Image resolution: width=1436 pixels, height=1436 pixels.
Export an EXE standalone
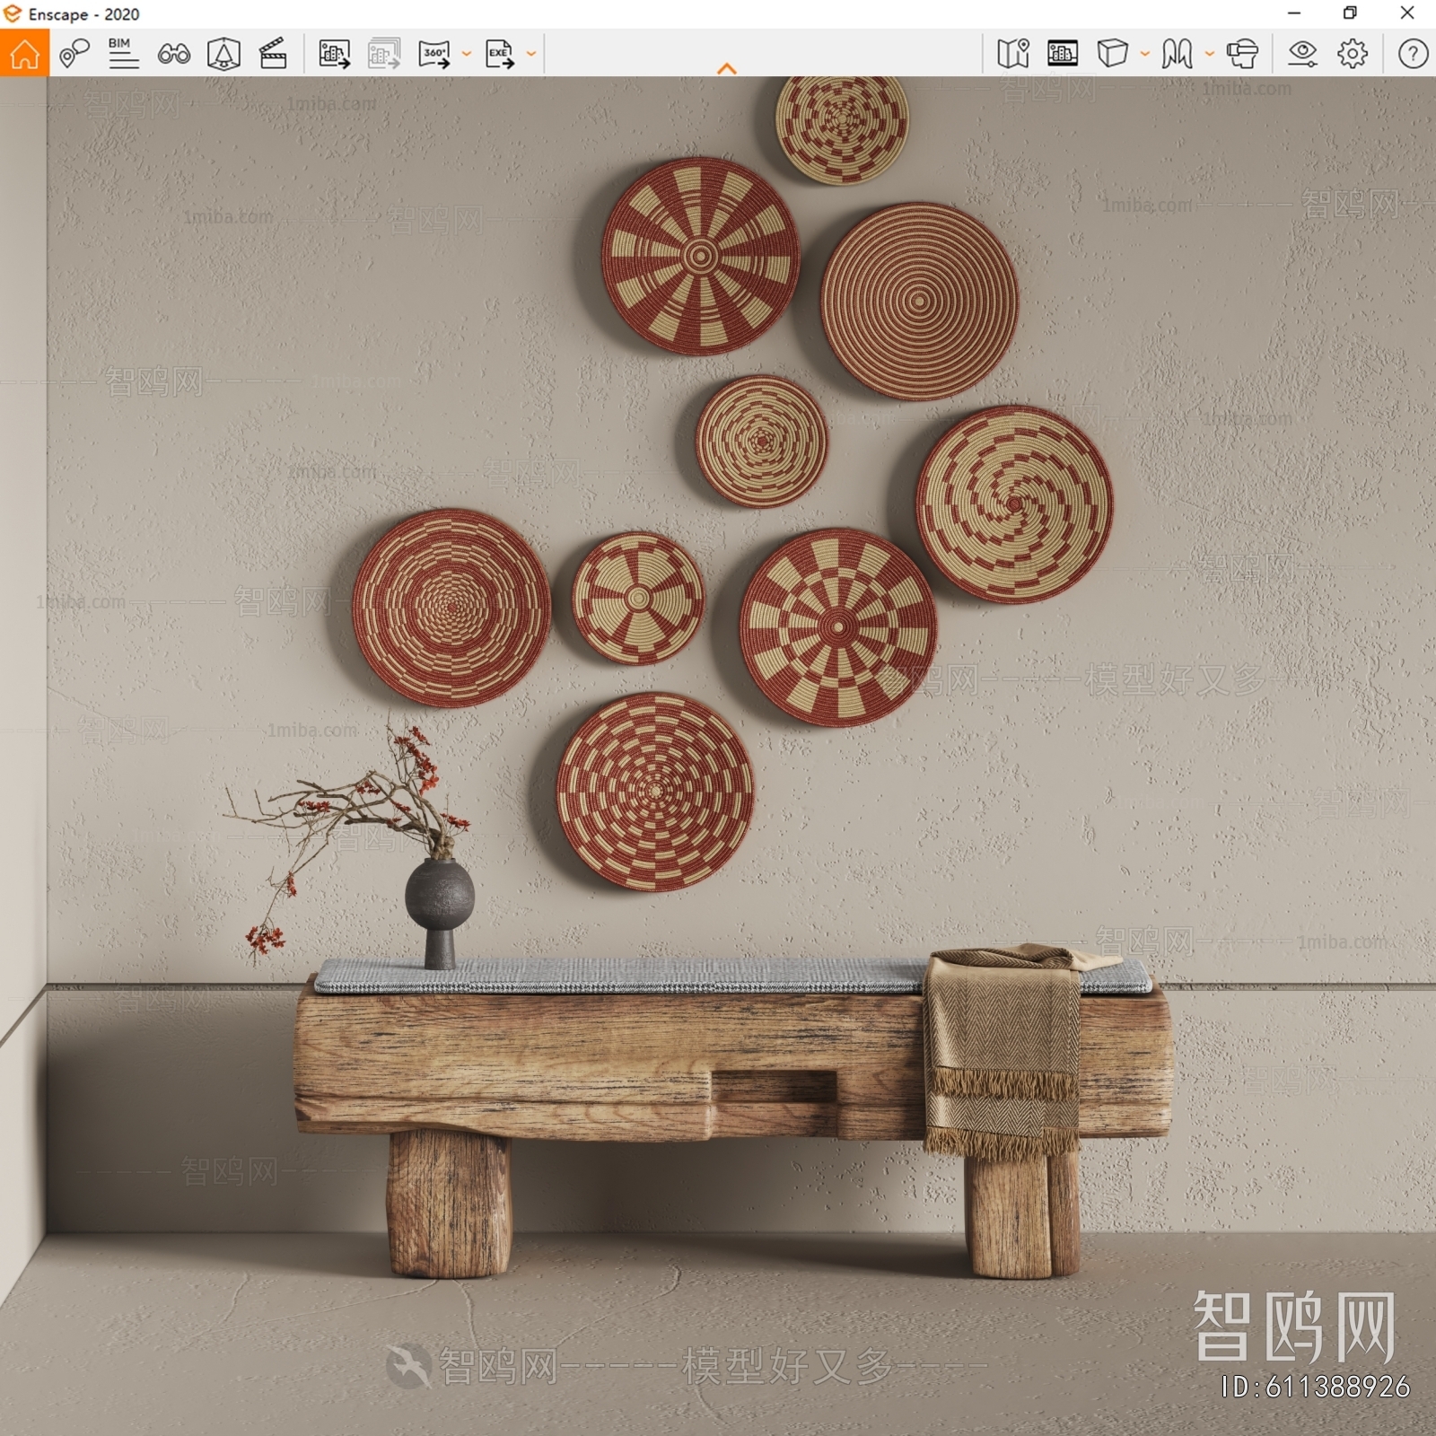(500, 54)
